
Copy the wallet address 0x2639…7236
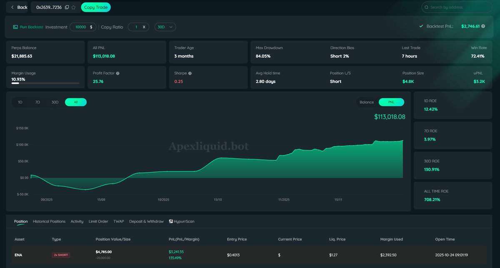click(67, 7)
